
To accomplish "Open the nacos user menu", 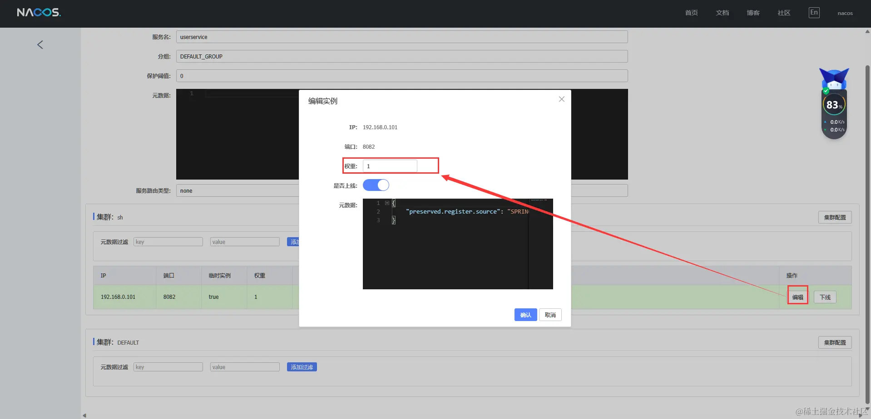I will coord(845,13).
